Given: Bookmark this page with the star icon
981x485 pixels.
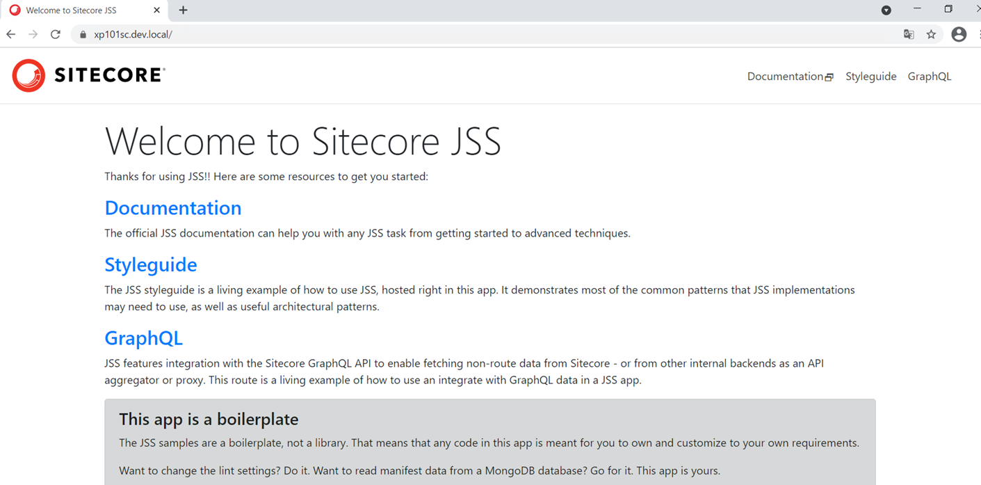Looking at the screenshot, I should (931, 34).
